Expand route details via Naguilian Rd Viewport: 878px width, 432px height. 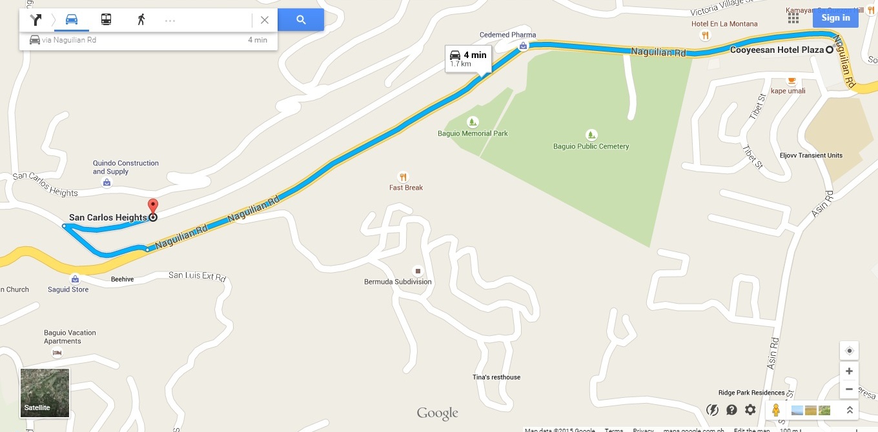coord(148,40)
